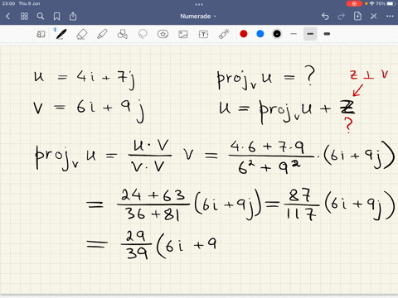Open the search magnifier
The height and width of the screenshot is (298, 398).
[41, 17]
